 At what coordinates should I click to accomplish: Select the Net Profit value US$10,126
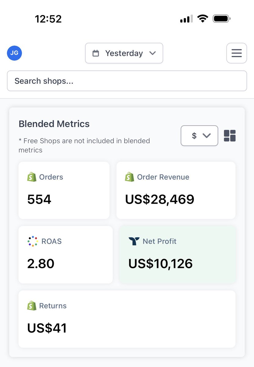pos(160,264)
